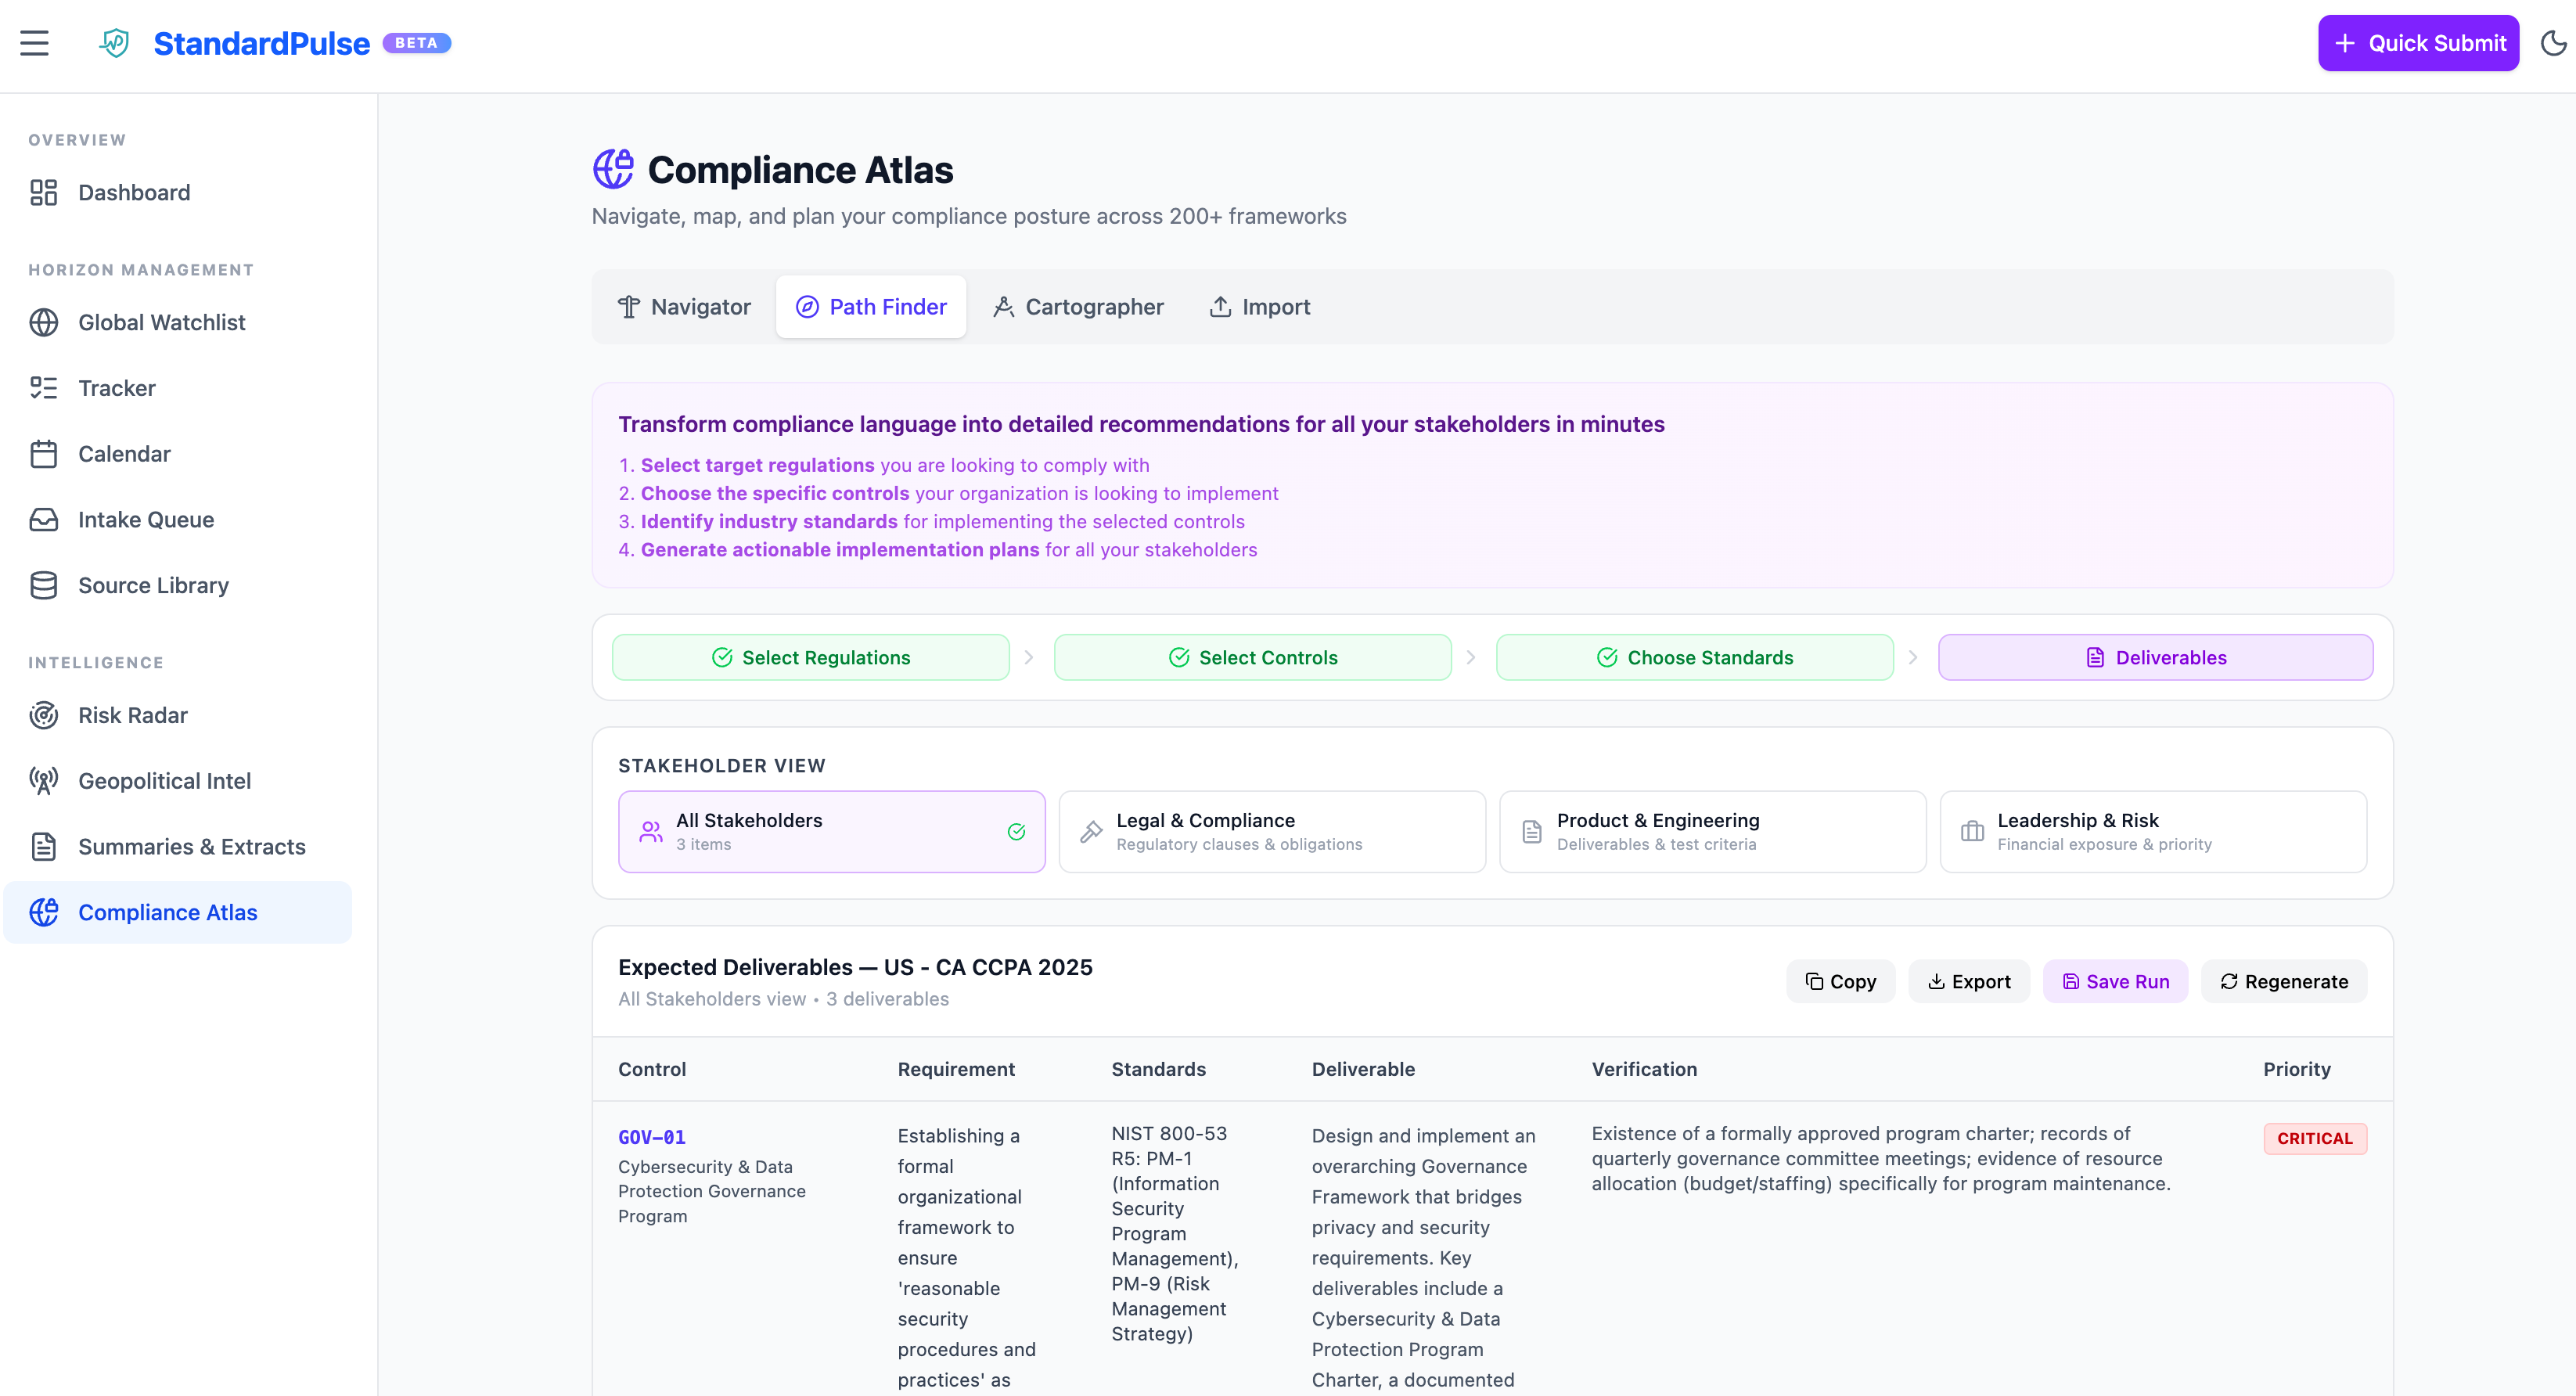Click the arrow between Select Controls and Choose Standards
This screenshot has height=1396, width=2576.
point(1471,657)
